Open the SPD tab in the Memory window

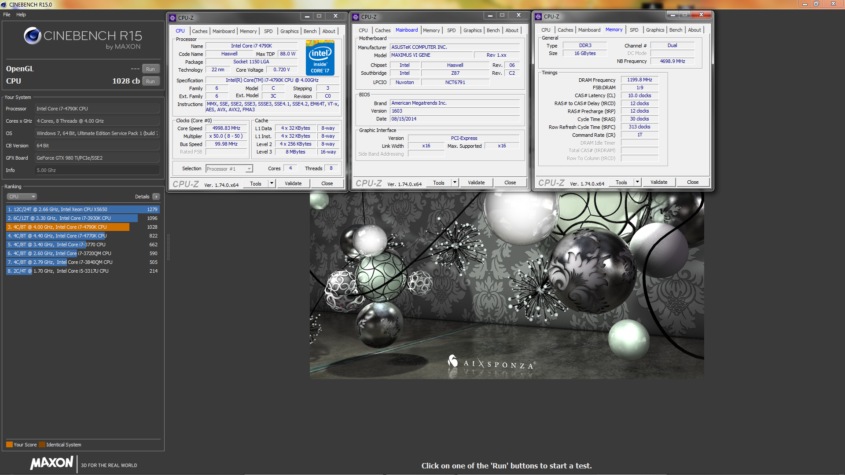tap(634, 30)
